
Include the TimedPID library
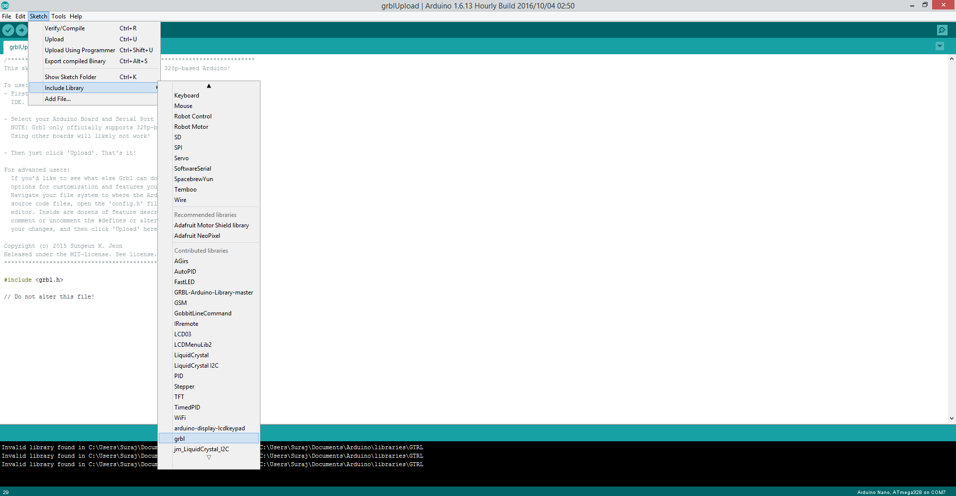(x=209, y=407)
